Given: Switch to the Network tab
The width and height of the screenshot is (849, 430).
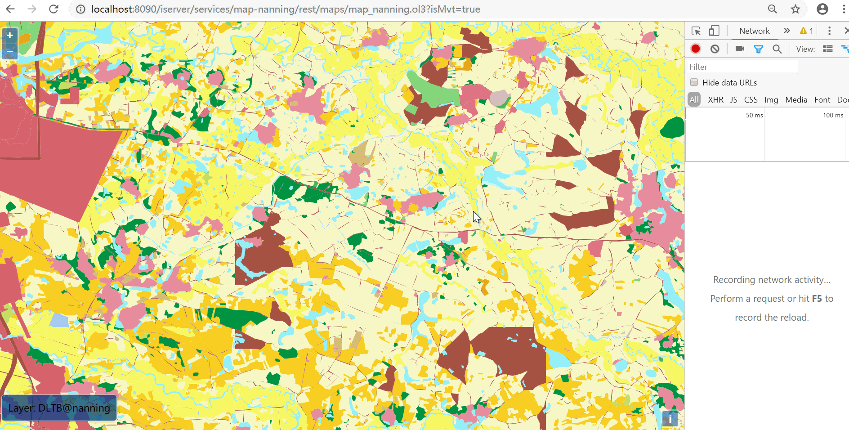Looking at the screenshot, I should (754, 31).
